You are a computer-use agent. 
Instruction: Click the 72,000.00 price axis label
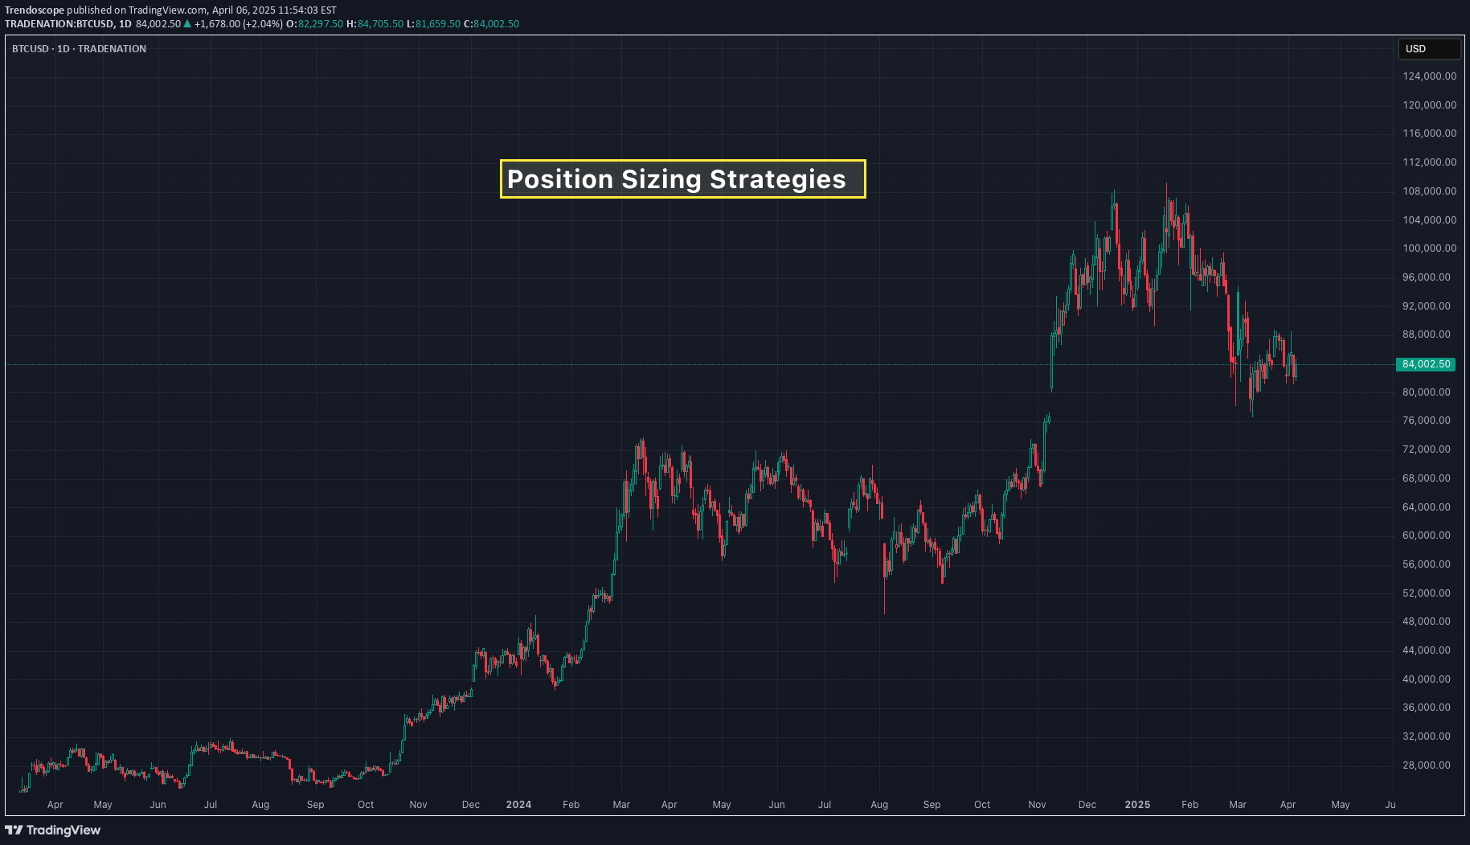coord(1427,449)
